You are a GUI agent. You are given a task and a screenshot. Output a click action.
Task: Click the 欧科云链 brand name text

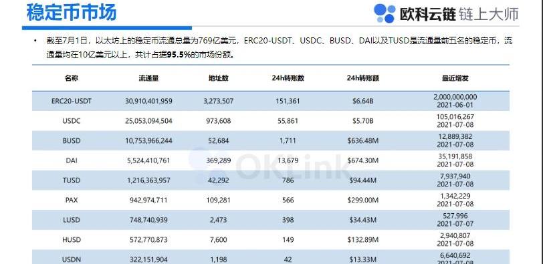(428, 14)
